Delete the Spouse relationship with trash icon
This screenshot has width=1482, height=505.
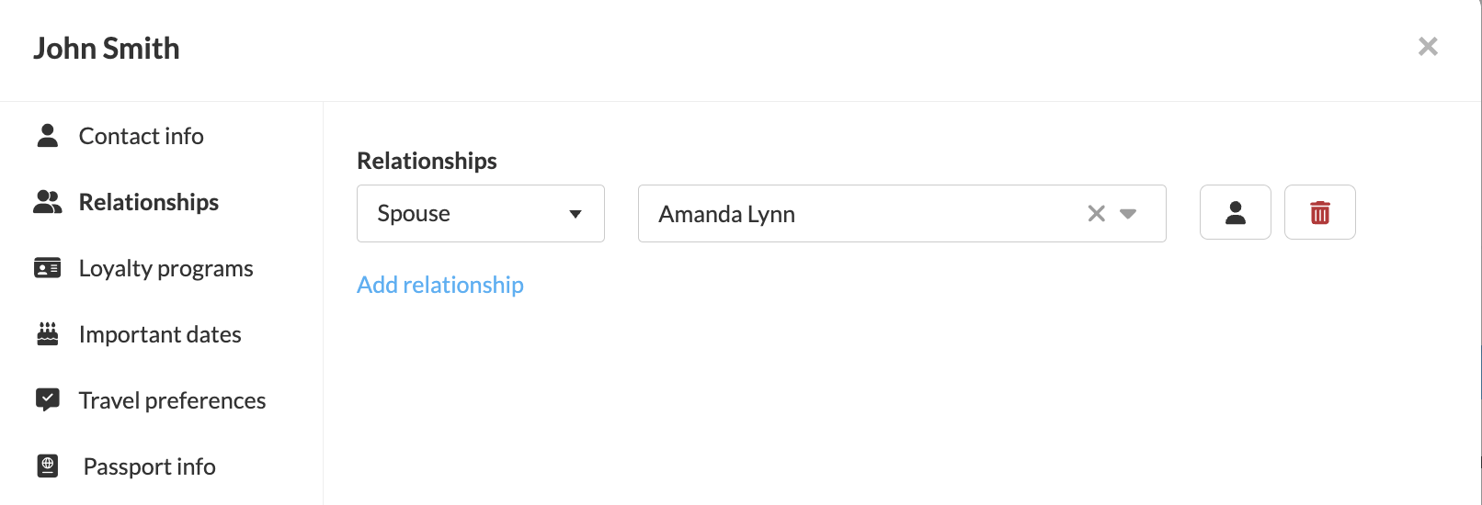(x=1319, y=213)
